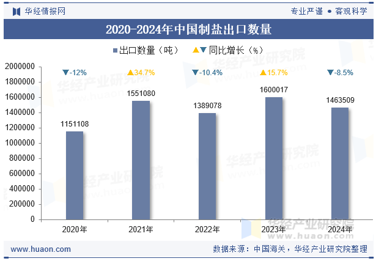Click the 华经情报网 header text

pos(45,11)
